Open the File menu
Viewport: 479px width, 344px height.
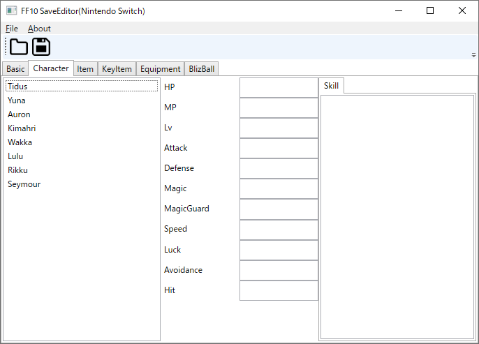pyautogui.click(x=12, y=29)
